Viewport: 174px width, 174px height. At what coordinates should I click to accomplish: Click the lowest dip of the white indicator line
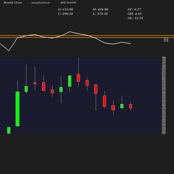[x=9, y=50]
